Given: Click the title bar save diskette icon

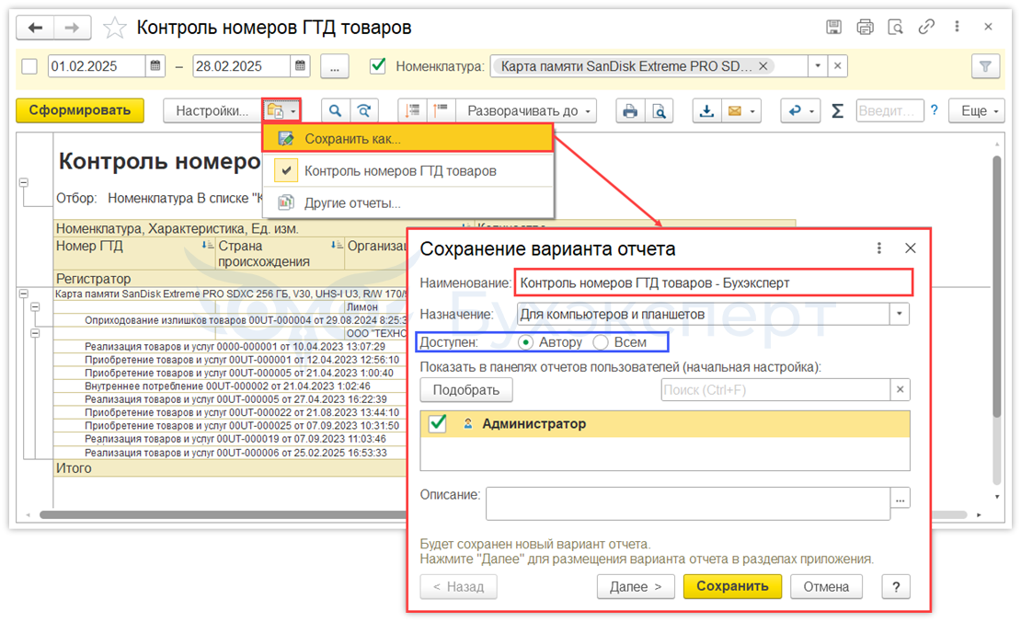Looking at the screenshot, I should 834,28.
